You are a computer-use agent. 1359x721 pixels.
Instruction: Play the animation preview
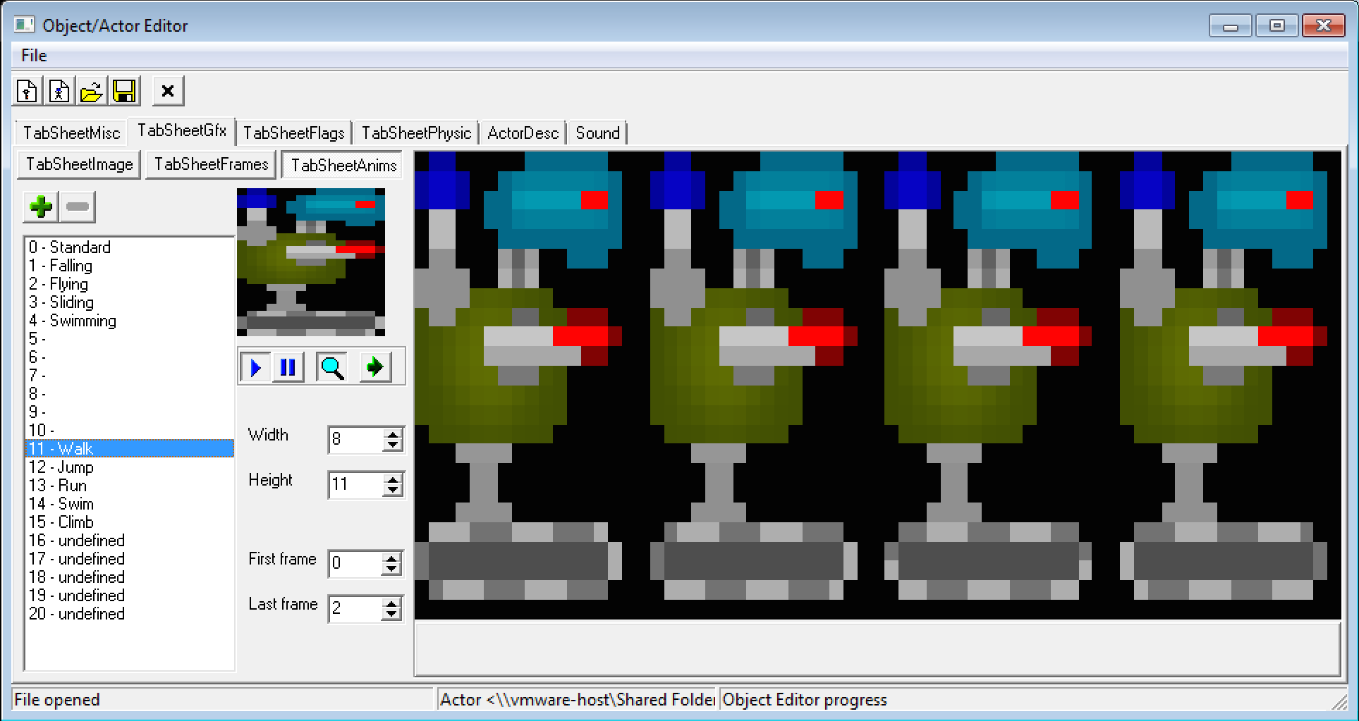pyautogui.click(x=255, y=367)
